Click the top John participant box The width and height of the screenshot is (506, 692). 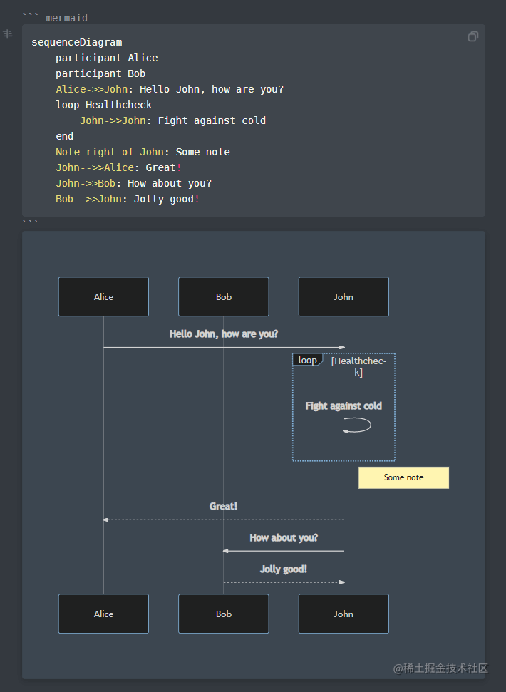click(344, 296)
